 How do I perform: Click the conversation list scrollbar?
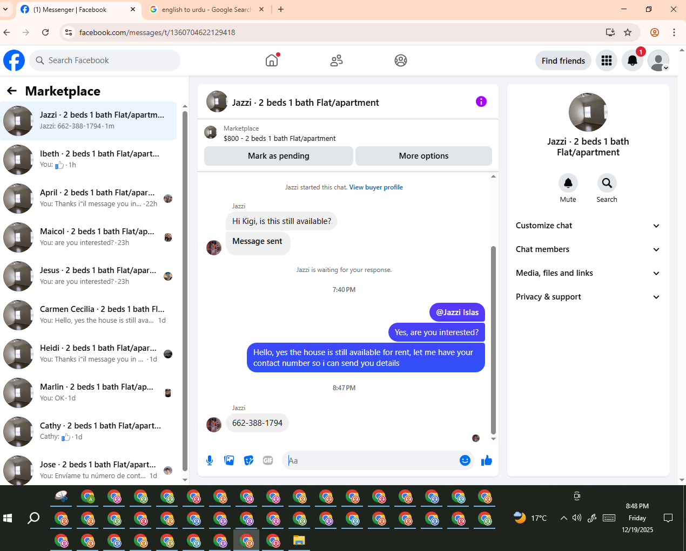tap(185, 291)
